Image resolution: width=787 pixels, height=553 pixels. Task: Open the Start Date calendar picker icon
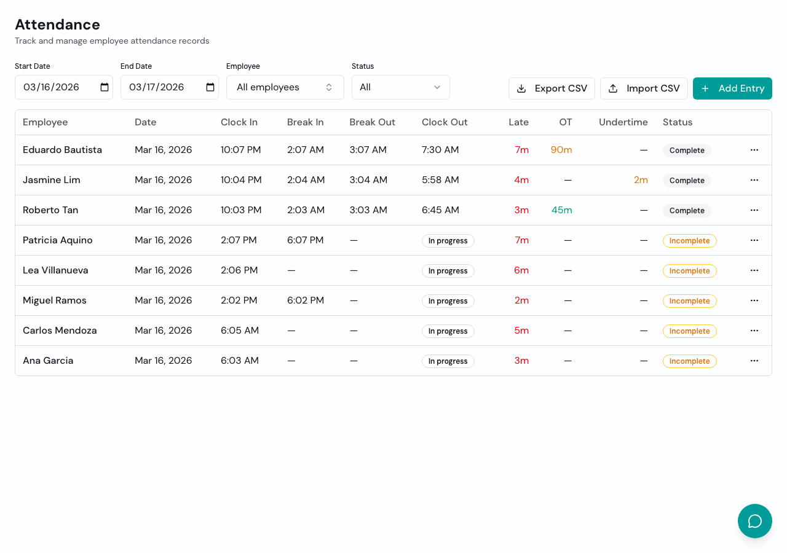point(103,87)
